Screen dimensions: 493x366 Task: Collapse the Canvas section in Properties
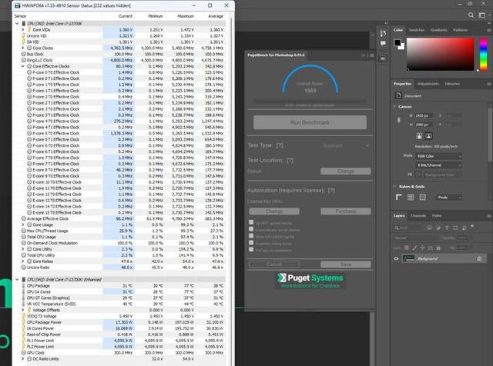click(x=395, y=107)
